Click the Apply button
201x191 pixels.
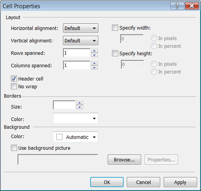[x=180, y=182]
